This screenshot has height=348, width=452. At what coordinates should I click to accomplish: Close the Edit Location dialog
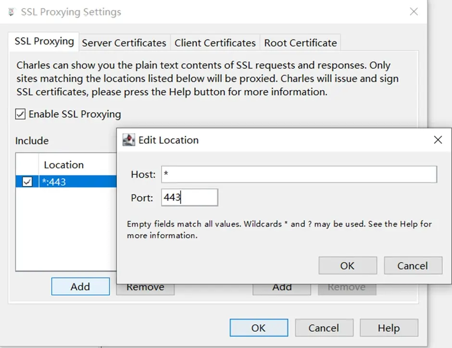pos(438,140)
